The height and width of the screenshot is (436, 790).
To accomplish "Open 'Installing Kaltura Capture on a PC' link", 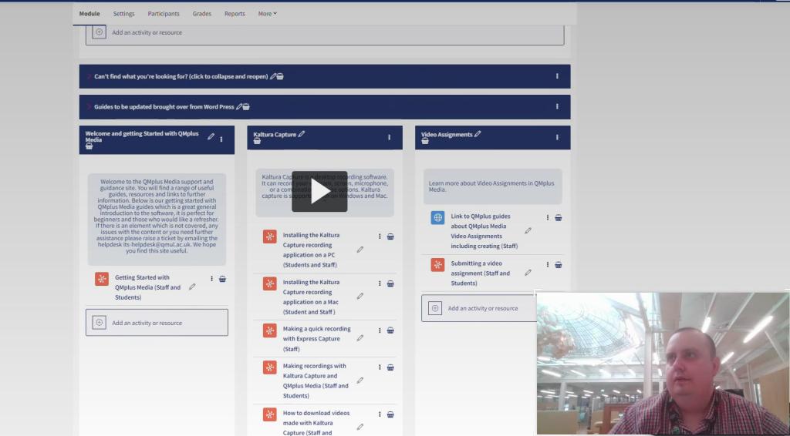I will coord(311,250).
